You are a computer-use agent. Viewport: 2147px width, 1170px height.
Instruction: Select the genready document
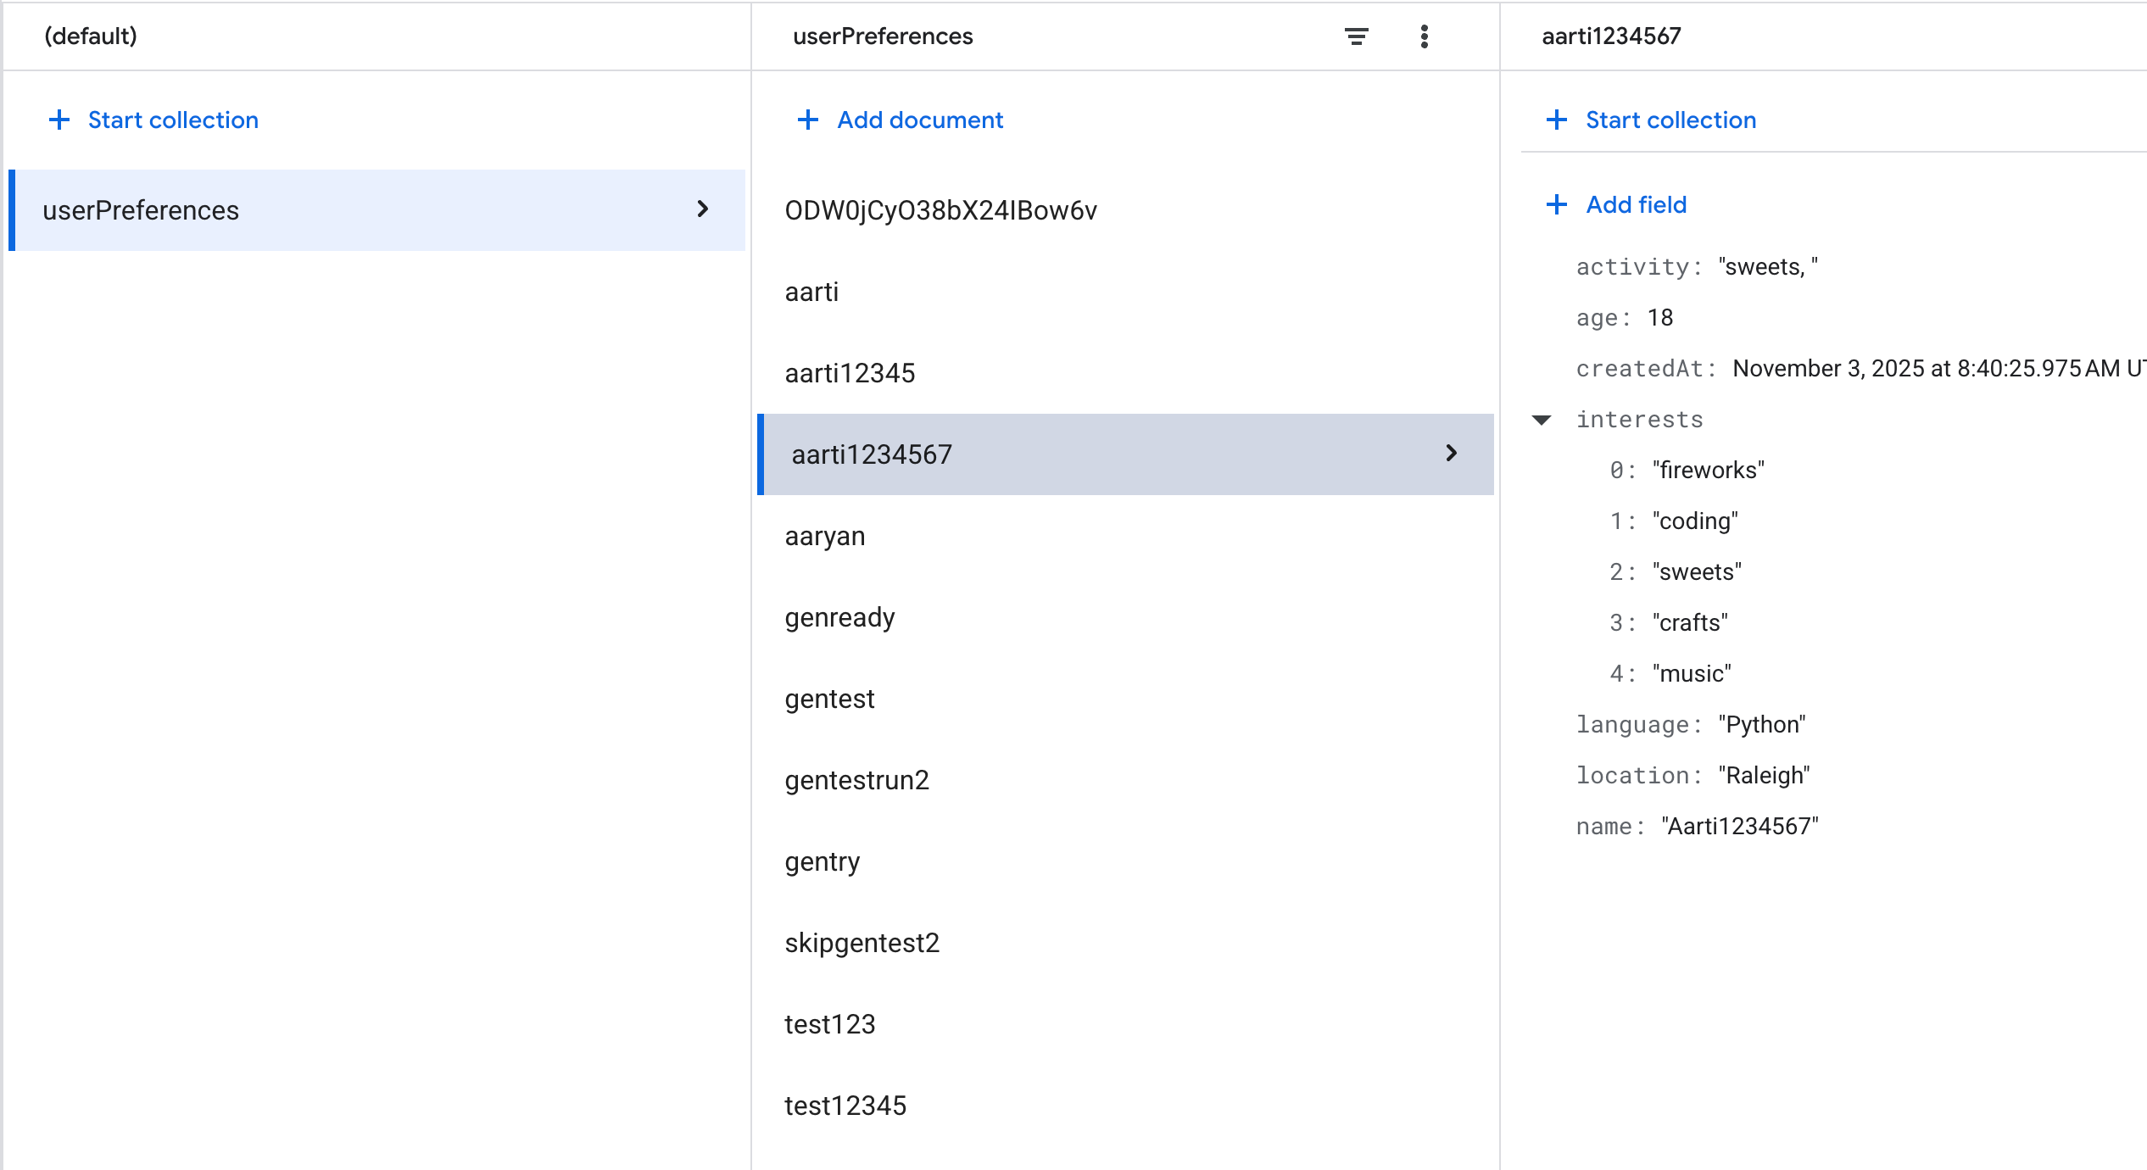click(839, 617)
